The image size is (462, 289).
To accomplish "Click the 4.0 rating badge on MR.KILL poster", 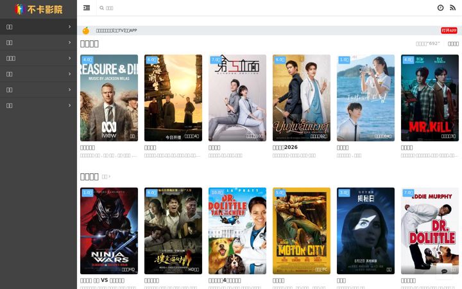I will point(408,60).
